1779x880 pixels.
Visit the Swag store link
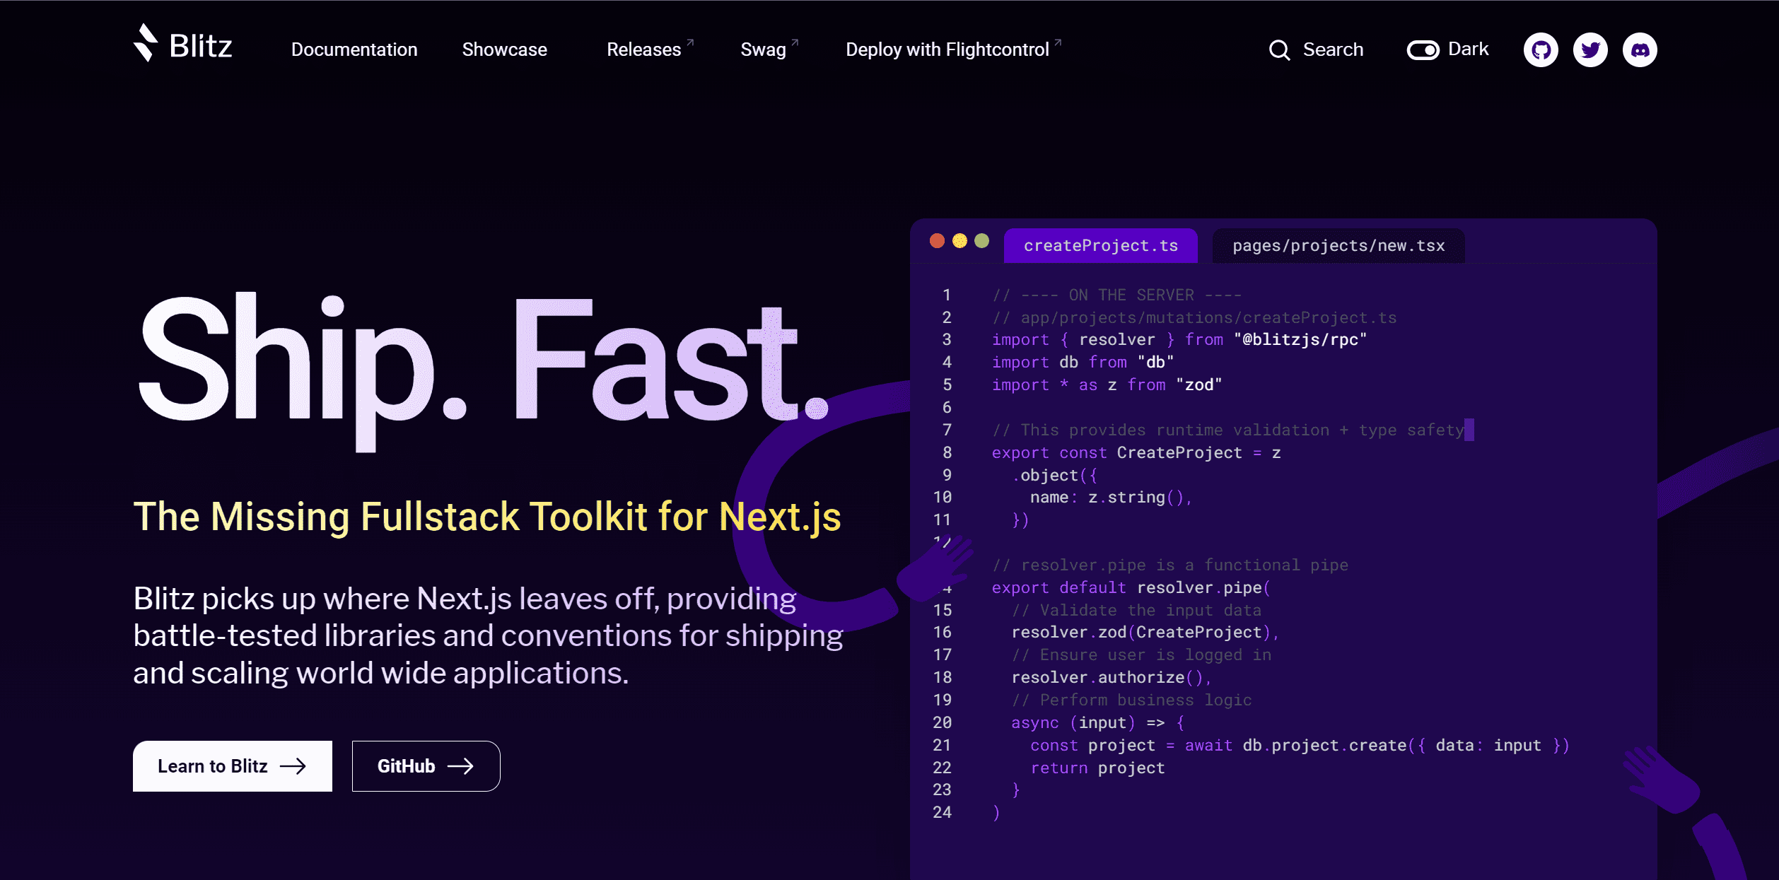pyautogui.click(x=769, y=49)
